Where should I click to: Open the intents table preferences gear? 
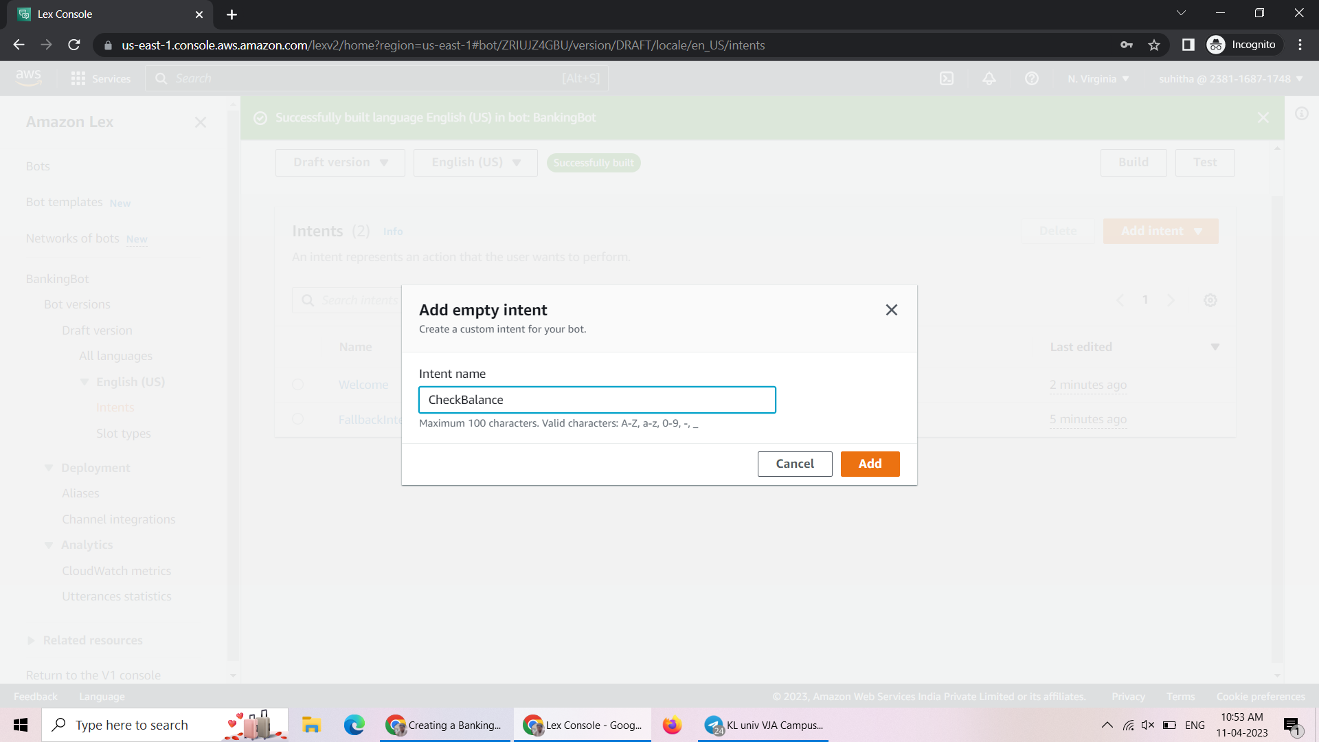click(1210, 300)
